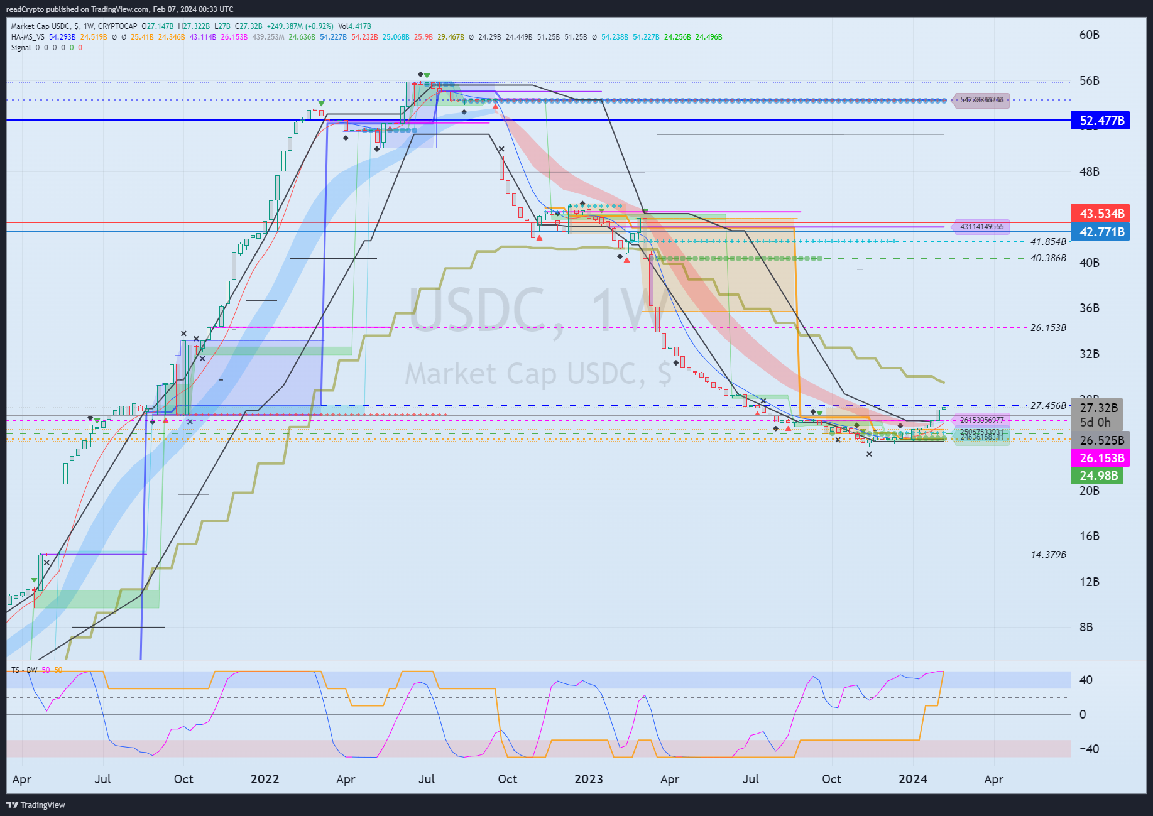Click the TradingView logo in the footer
Image resolution: width=1153 pixels, height=816 pixels.
tap(36, 805)
